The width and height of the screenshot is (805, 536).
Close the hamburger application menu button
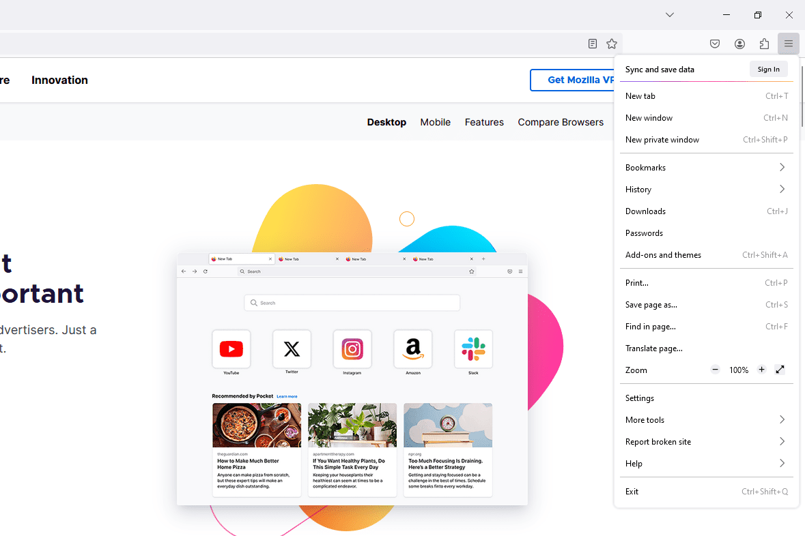789,44
